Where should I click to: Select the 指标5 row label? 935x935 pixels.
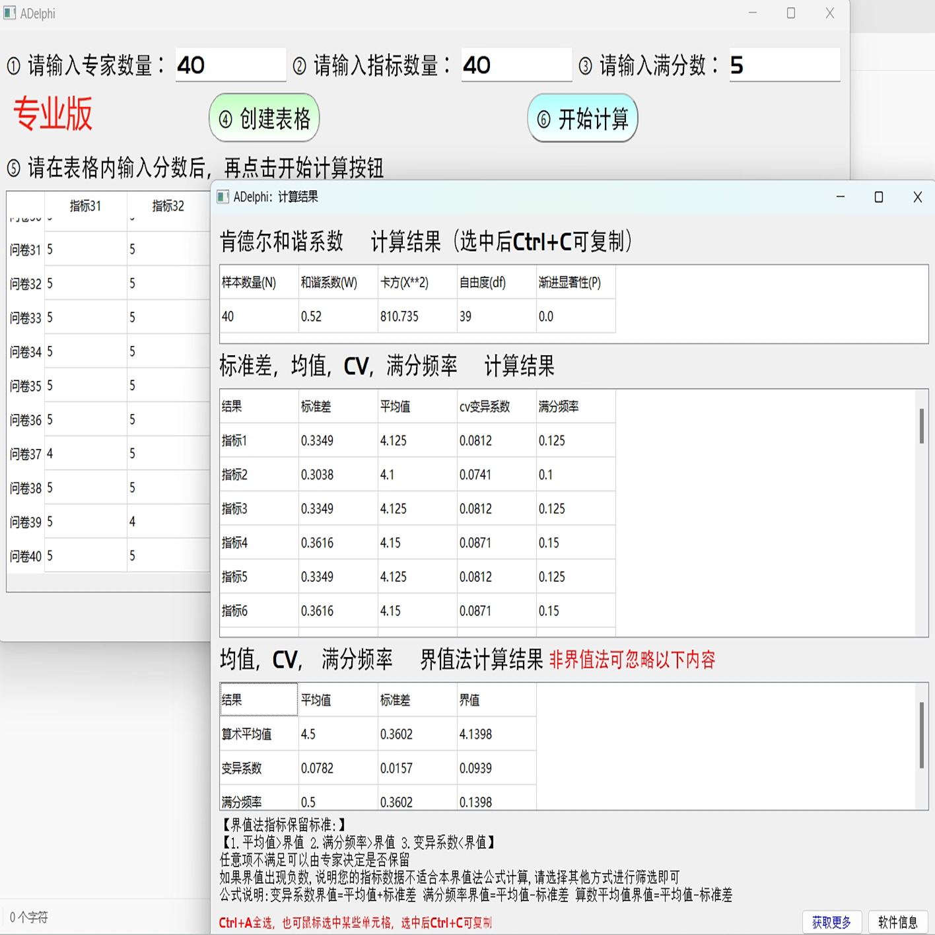click(x=259, y=577)
